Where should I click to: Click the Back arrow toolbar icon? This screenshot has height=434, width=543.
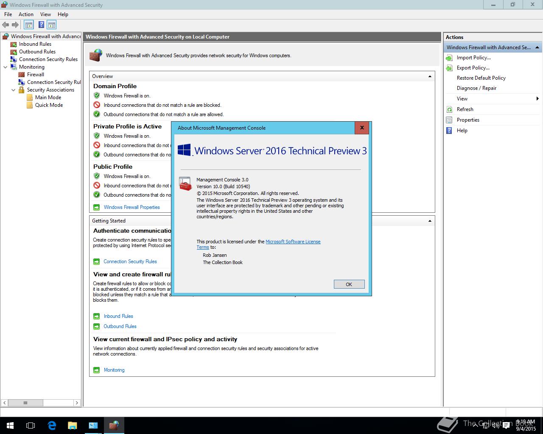[x=6, y=25]
